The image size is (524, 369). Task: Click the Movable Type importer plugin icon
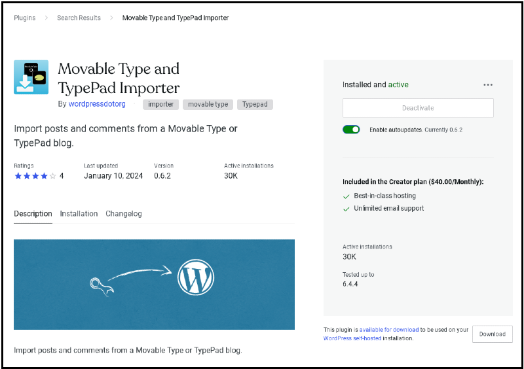(x=31, y=77)
